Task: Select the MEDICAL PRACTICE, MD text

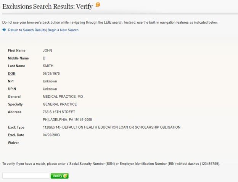Action: pos(63,97)
